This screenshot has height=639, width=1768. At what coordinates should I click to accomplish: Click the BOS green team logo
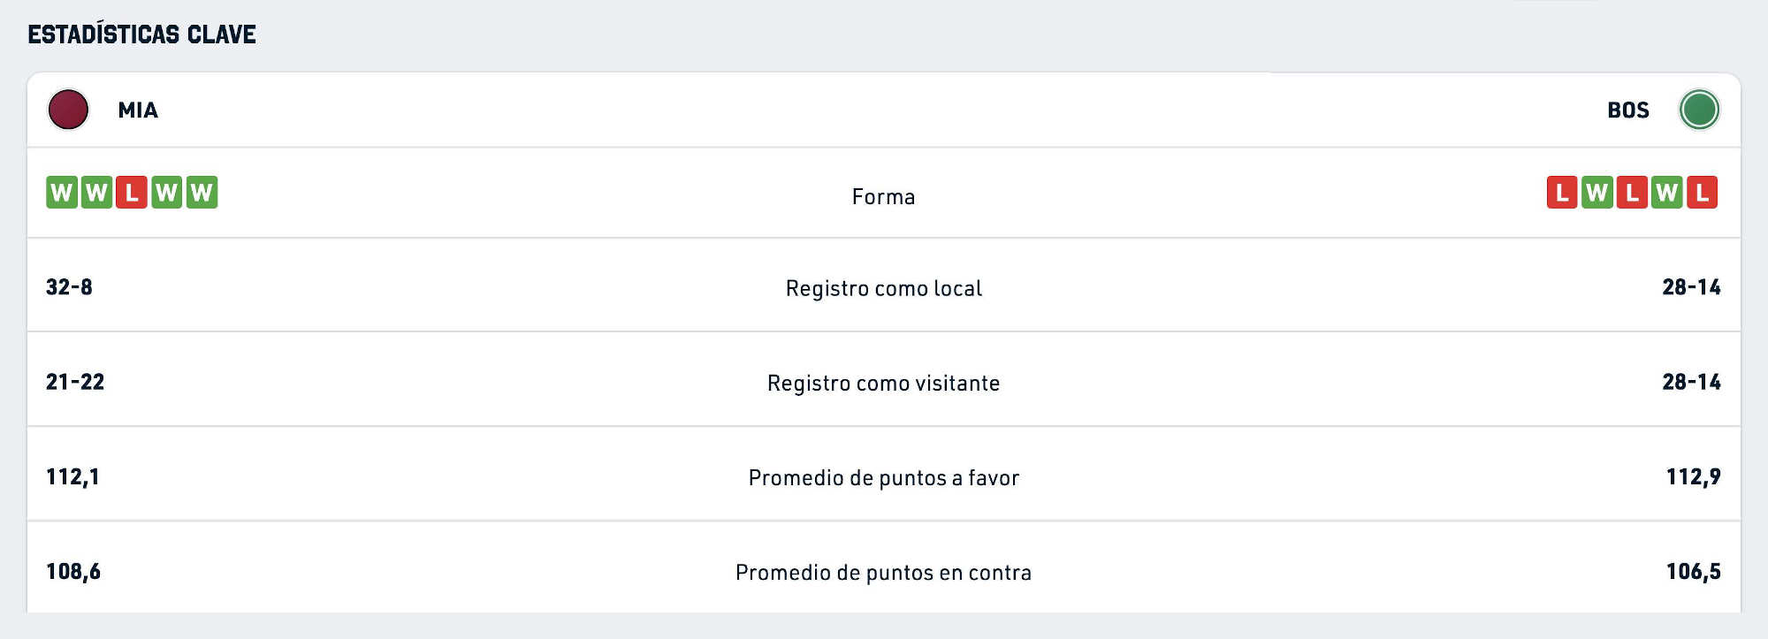coord(1699,110)
